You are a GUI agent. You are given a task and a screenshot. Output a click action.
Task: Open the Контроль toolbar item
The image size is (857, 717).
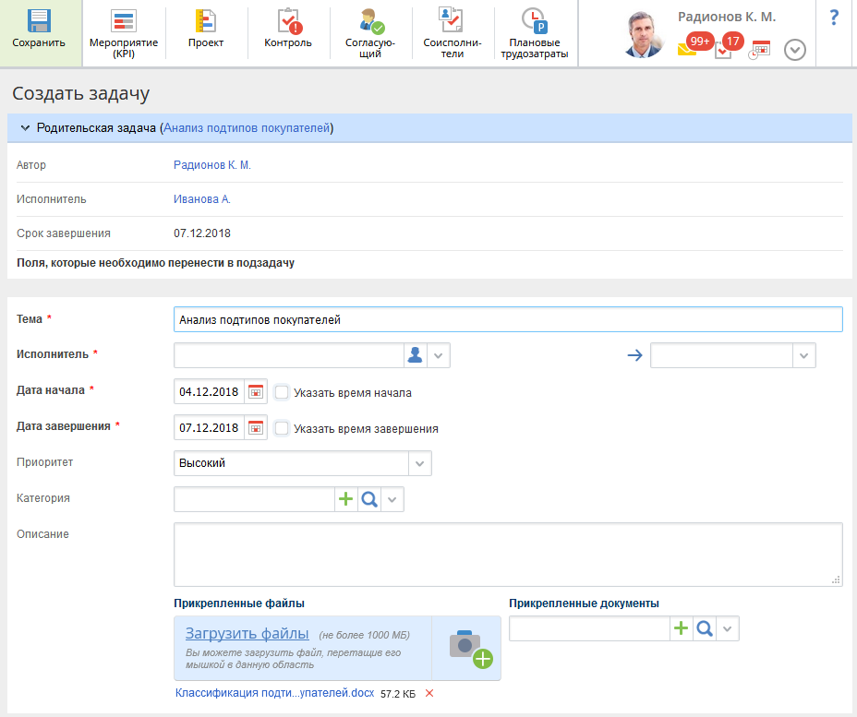288,21
